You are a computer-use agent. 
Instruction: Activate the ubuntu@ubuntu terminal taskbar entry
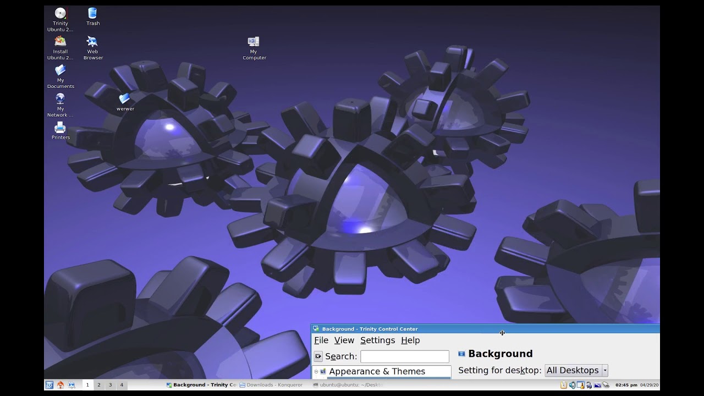[347, 385]
